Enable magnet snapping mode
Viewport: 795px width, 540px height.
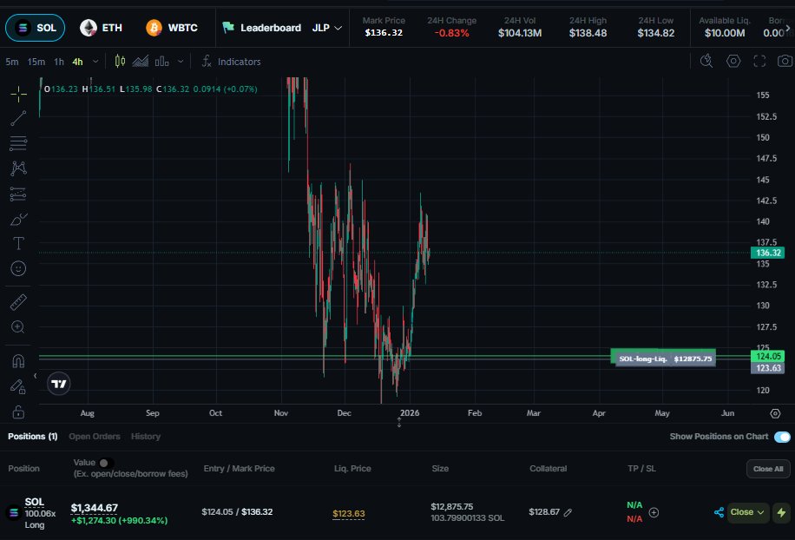(x=18, y=359)
